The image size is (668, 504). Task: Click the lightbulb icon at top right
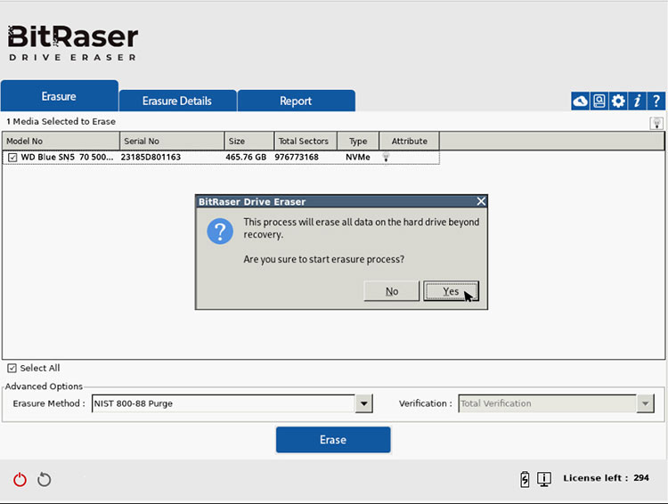pyautogui.click(x=656, y=124)
